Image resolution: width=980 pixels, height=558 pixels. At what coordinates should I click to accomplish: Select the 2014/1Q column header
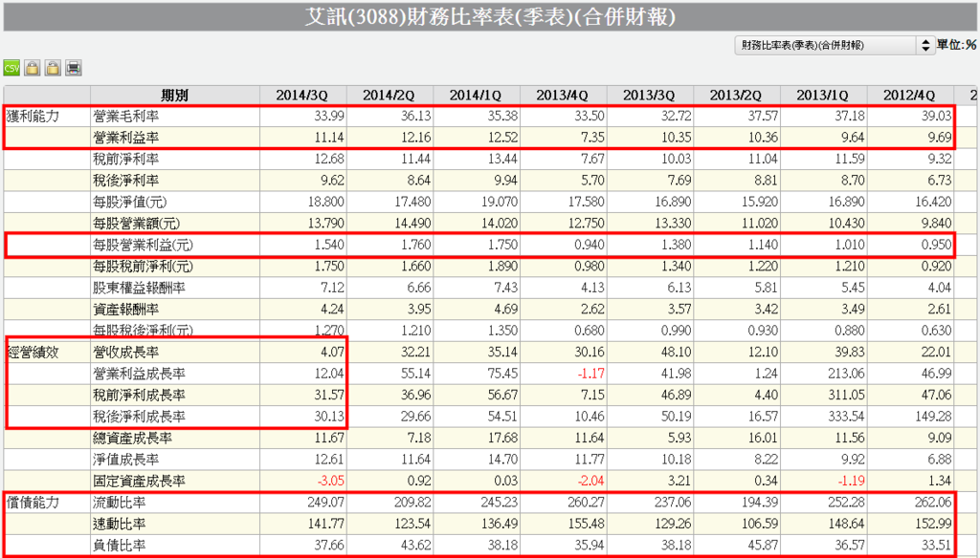(476, 96)
